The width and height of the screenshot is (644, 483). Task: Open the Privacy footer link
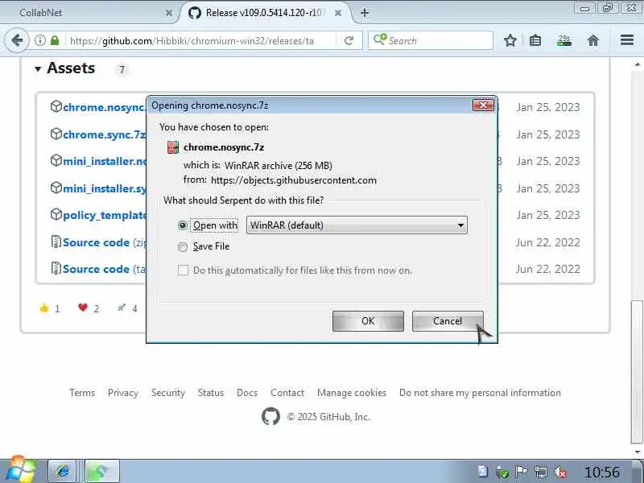click(x=123, y=393)
